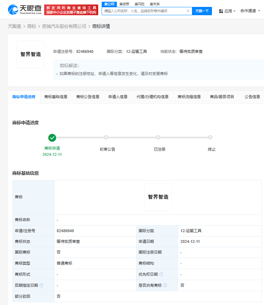Click the 等待实质审查 status in header

pyautogui.click(x=191, y=51)
